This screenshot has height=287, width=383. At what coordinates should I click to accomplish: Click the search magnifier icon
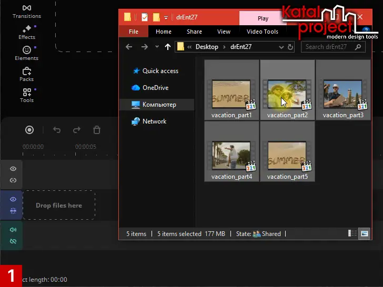[x=358, y=47]
